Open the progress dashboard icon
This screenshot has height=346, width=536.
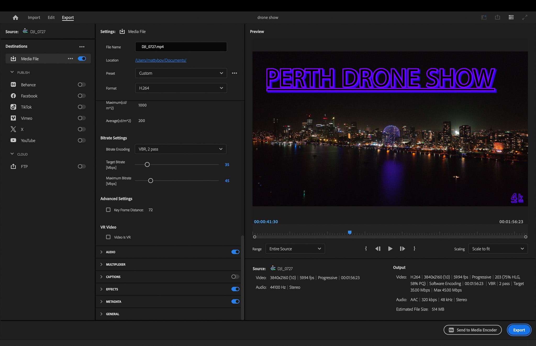(x=511, y=17)
